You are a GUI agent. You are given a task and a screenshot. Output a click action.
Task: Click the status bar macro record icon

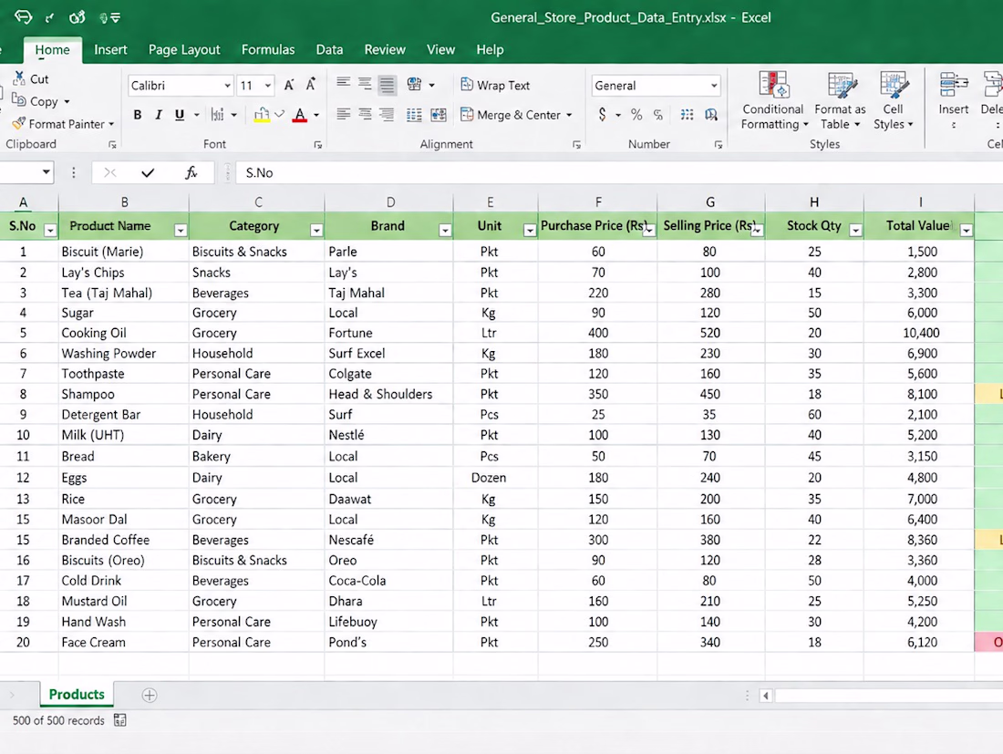[119, 720]
